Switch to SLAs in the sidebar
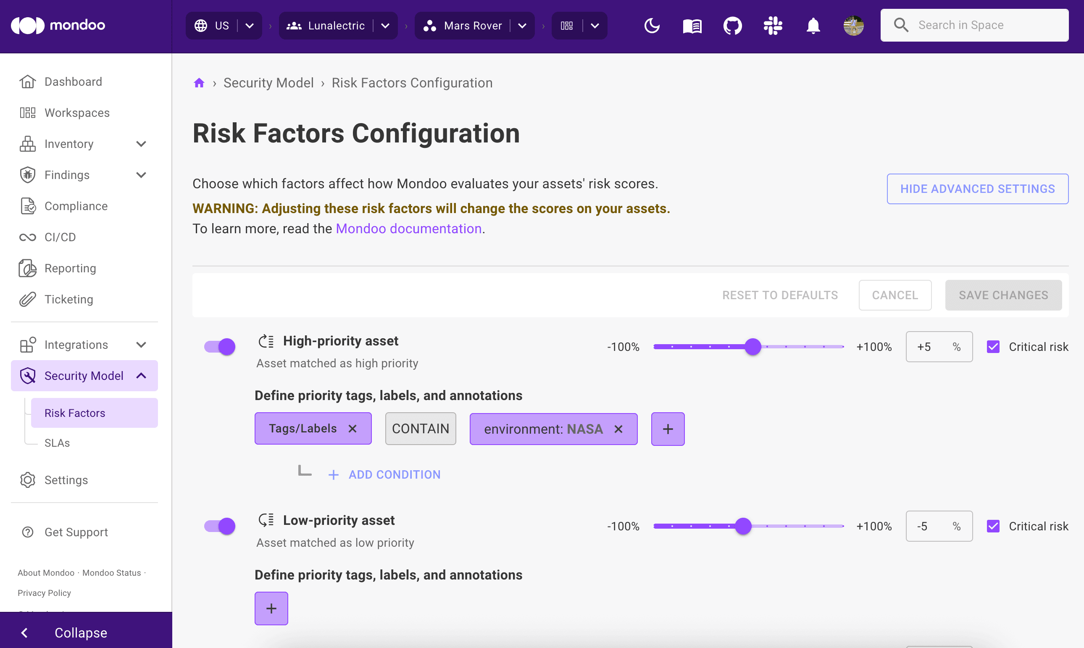Screen dimensions: 1084x648 (x=57, y=443)
